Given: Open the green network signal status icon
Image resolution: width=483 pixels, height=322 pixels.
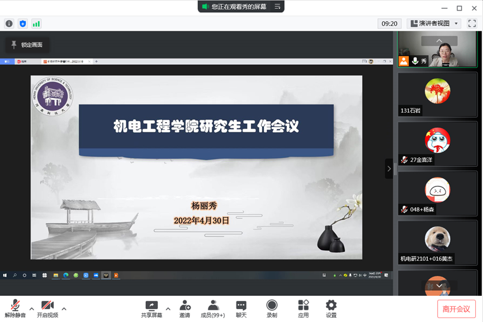Looking at the screenshot, I should (36, 23).
